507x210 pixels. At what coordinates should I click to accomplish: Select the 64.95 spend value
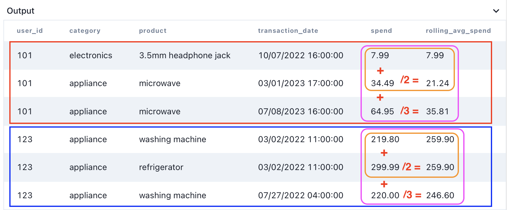(x=382, y=112)
